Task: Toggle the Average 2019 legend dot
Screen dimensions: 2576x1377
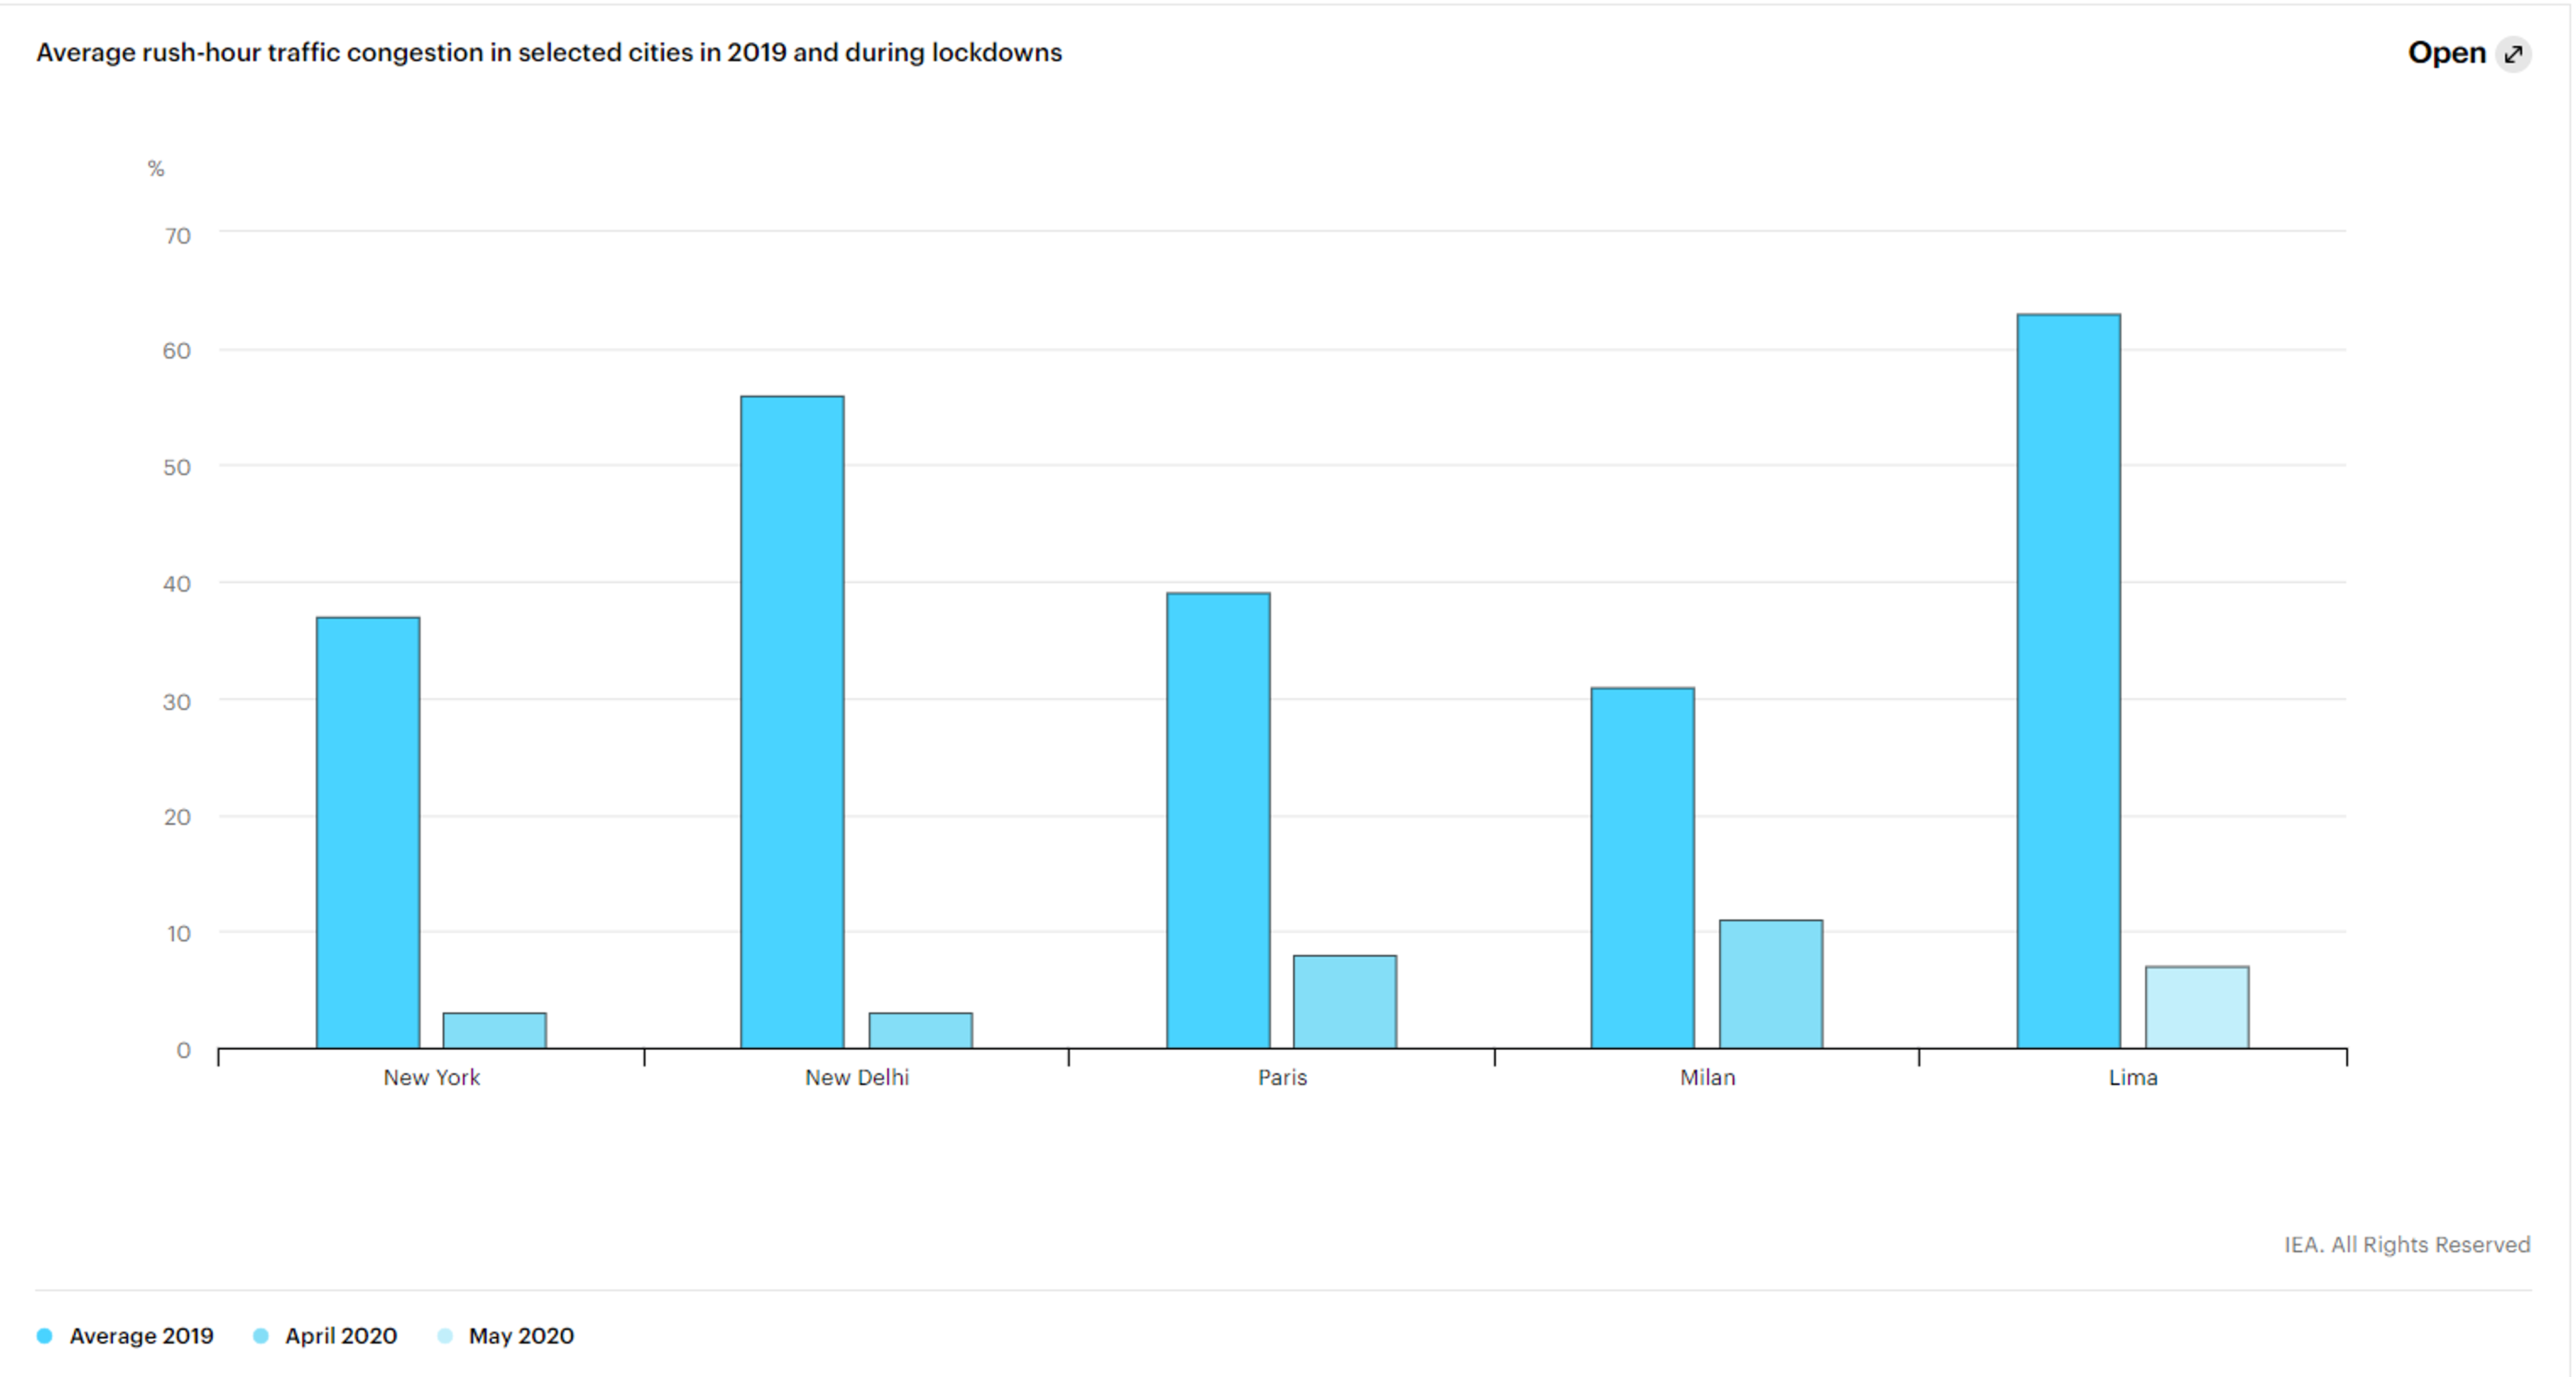Action: tap(44, 1336)
